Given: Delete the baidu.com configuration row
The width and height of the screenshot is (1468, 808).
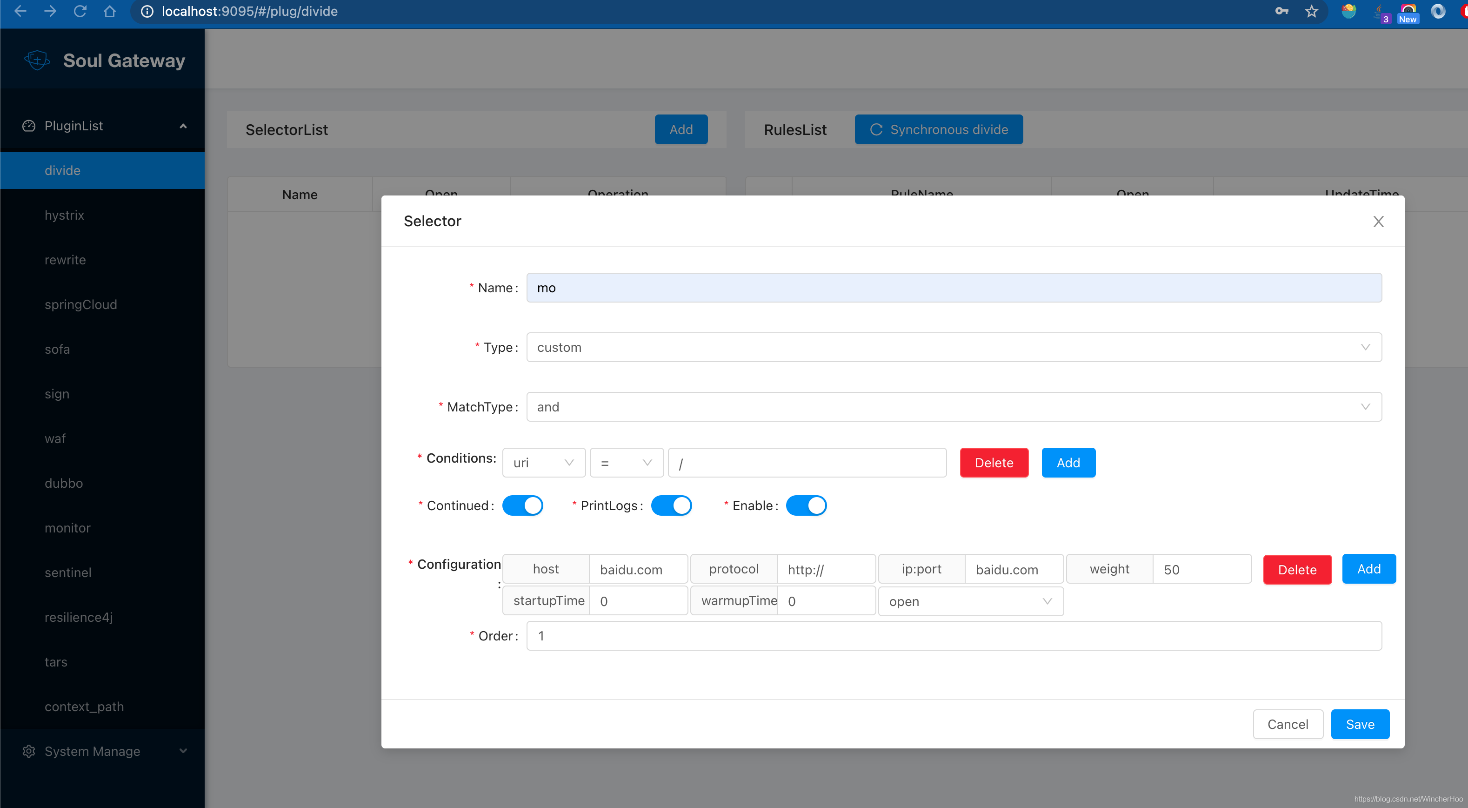Looking at the screenshot, I should (x=1297, y=570).
